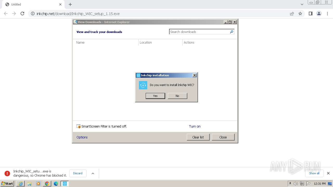This screenshot has width=333, height=187.
Task: Click the "View and track your downloads" heading
Action: tap(99, 32)
